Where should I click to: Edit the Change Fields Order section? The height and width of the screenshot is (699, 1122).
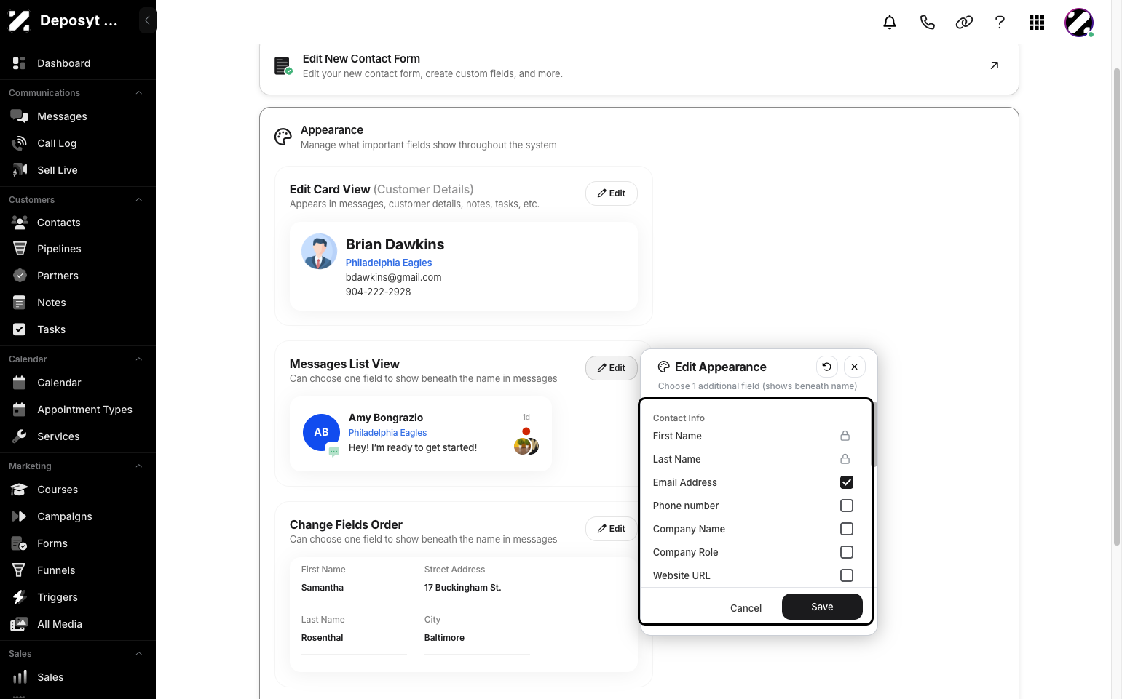pos(612,529)
